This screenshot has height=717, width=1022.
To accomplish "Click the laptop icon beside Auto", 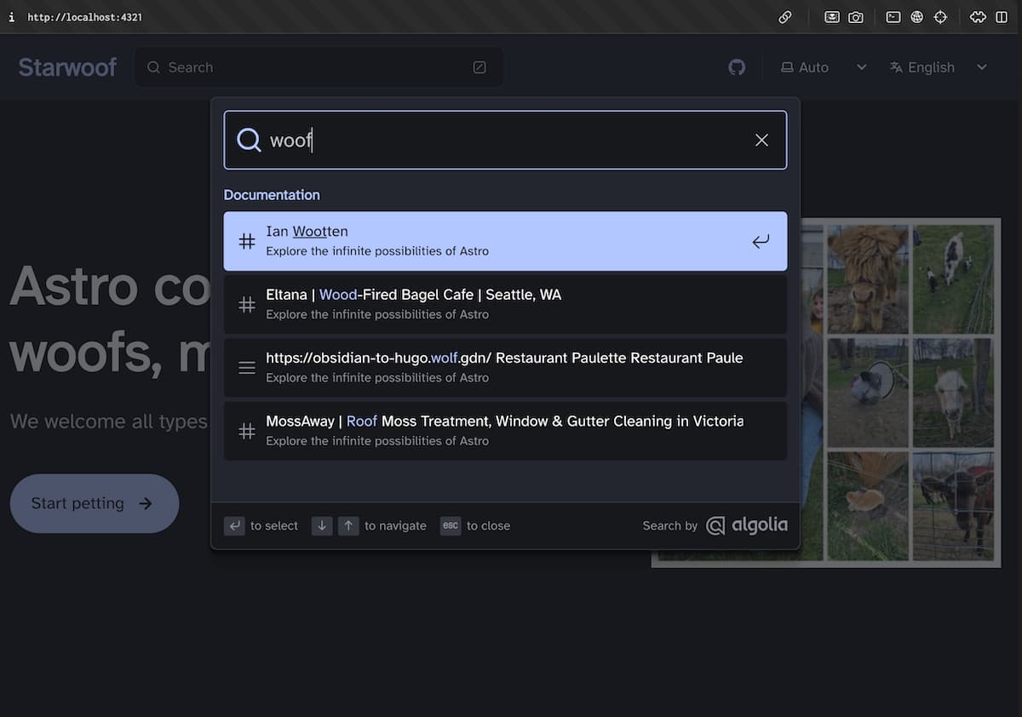I will 787,67.
